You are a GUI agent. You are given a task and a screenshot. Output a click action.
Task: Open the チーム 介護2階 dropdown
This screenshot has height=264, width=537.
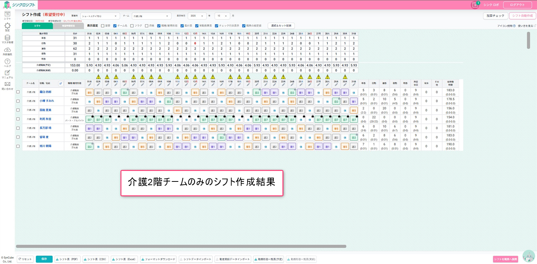coord(151,16)
